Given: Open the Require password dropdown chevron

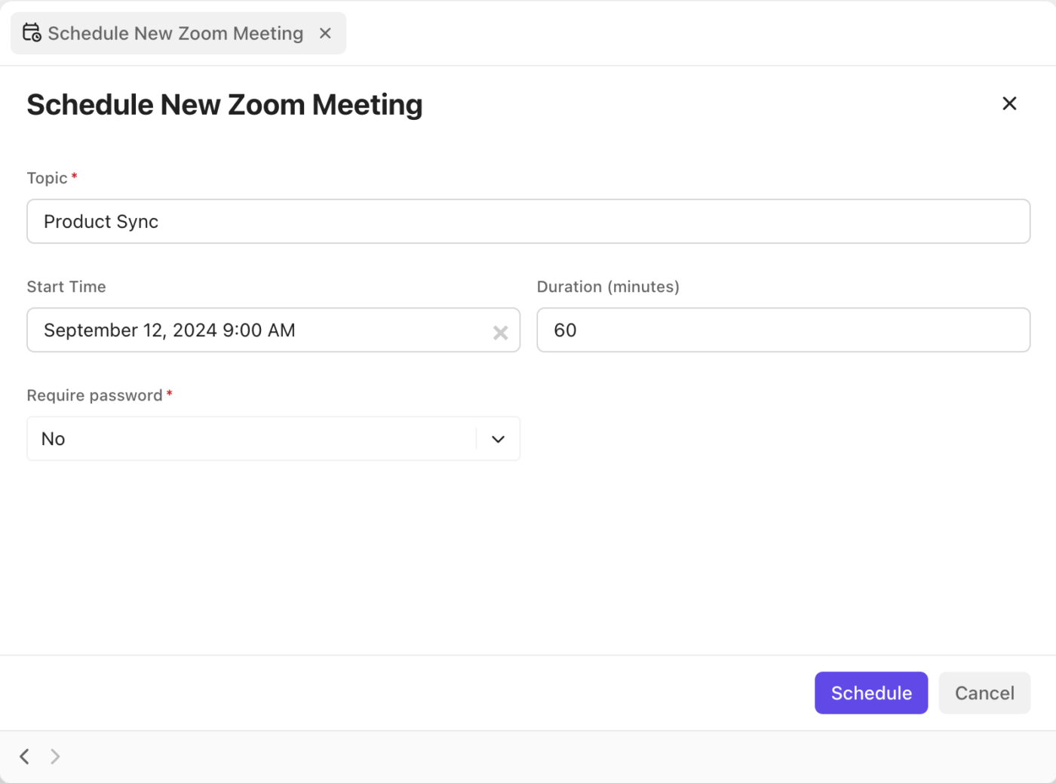Looking at the screenshot, I should pos(497,438).
